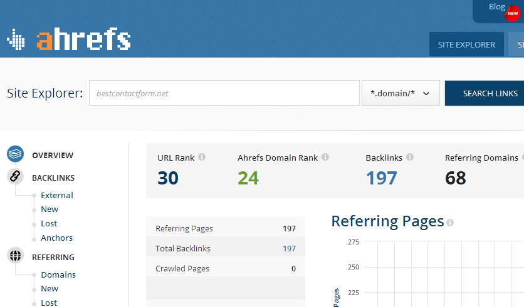This screenshot has height=307, width=524.
Task: Open External backlinks link
Action: click(57, 195)
